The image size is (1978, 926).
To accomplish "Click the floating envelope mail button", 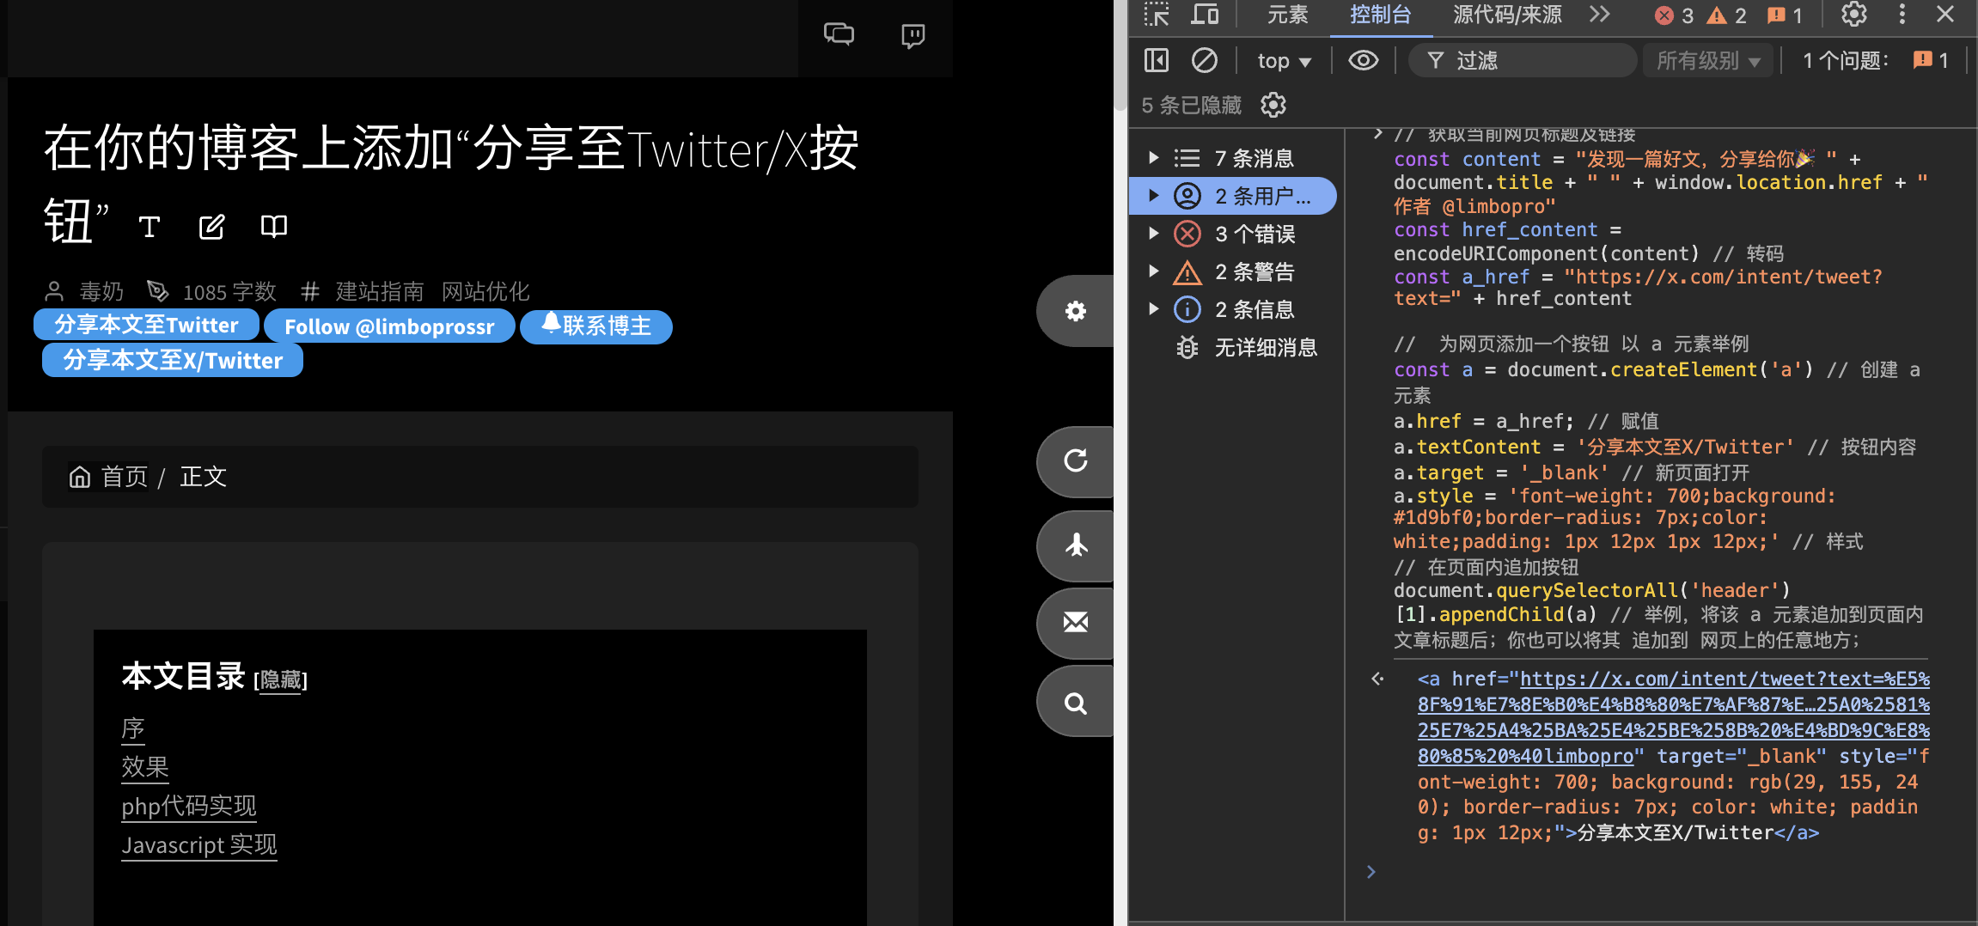I will [1075, 623].
